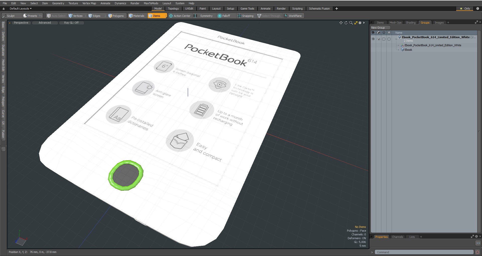The image size is (482, 256).
Task: Select the Sculpt tool
Action: click(11, 16)
